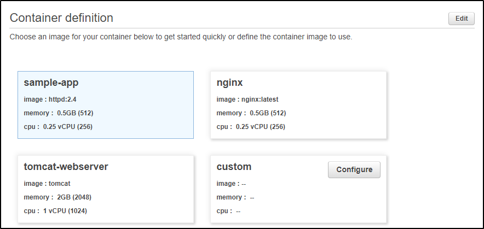Choose the nginx container card
Image resolution: width=484 pixels, height=229 pixels.
tap(298, 105)
